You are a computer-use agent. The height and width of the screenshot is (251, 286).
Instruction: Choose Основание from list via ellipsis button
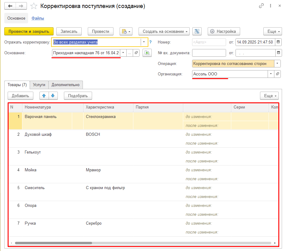point(129,53)
